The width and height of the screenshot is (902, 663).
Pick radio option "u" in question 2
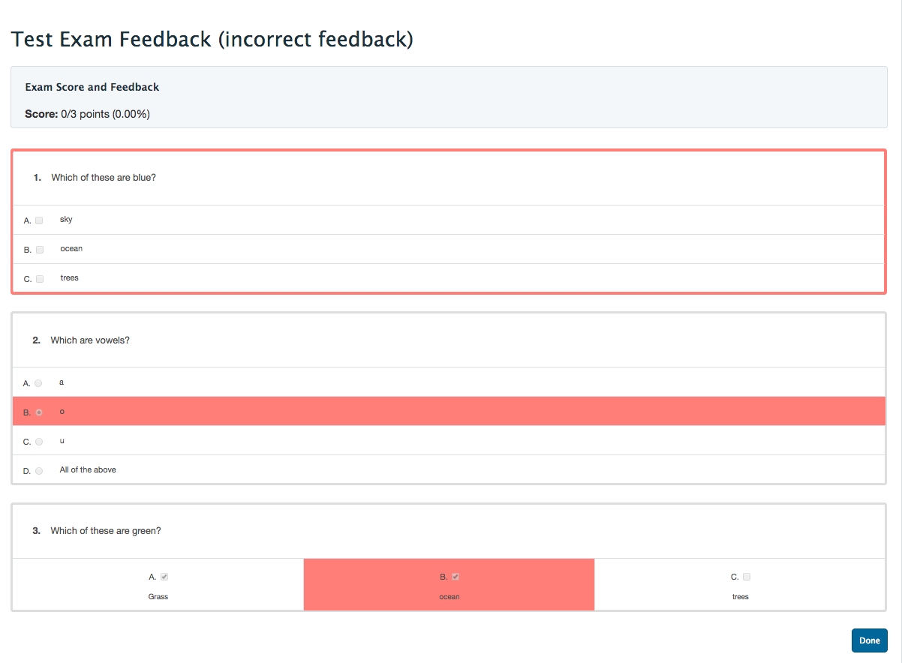point(39,442)
